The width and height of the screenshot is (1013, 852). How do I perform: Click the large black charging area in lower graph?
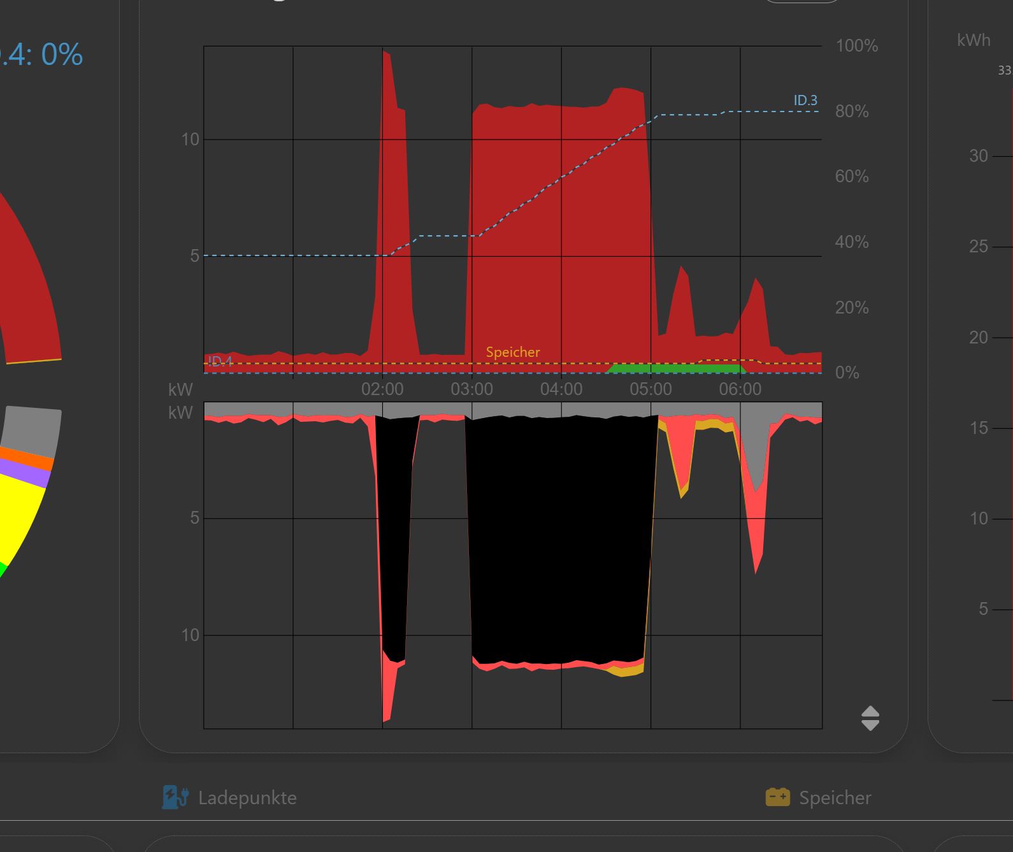tap(561, 538)
